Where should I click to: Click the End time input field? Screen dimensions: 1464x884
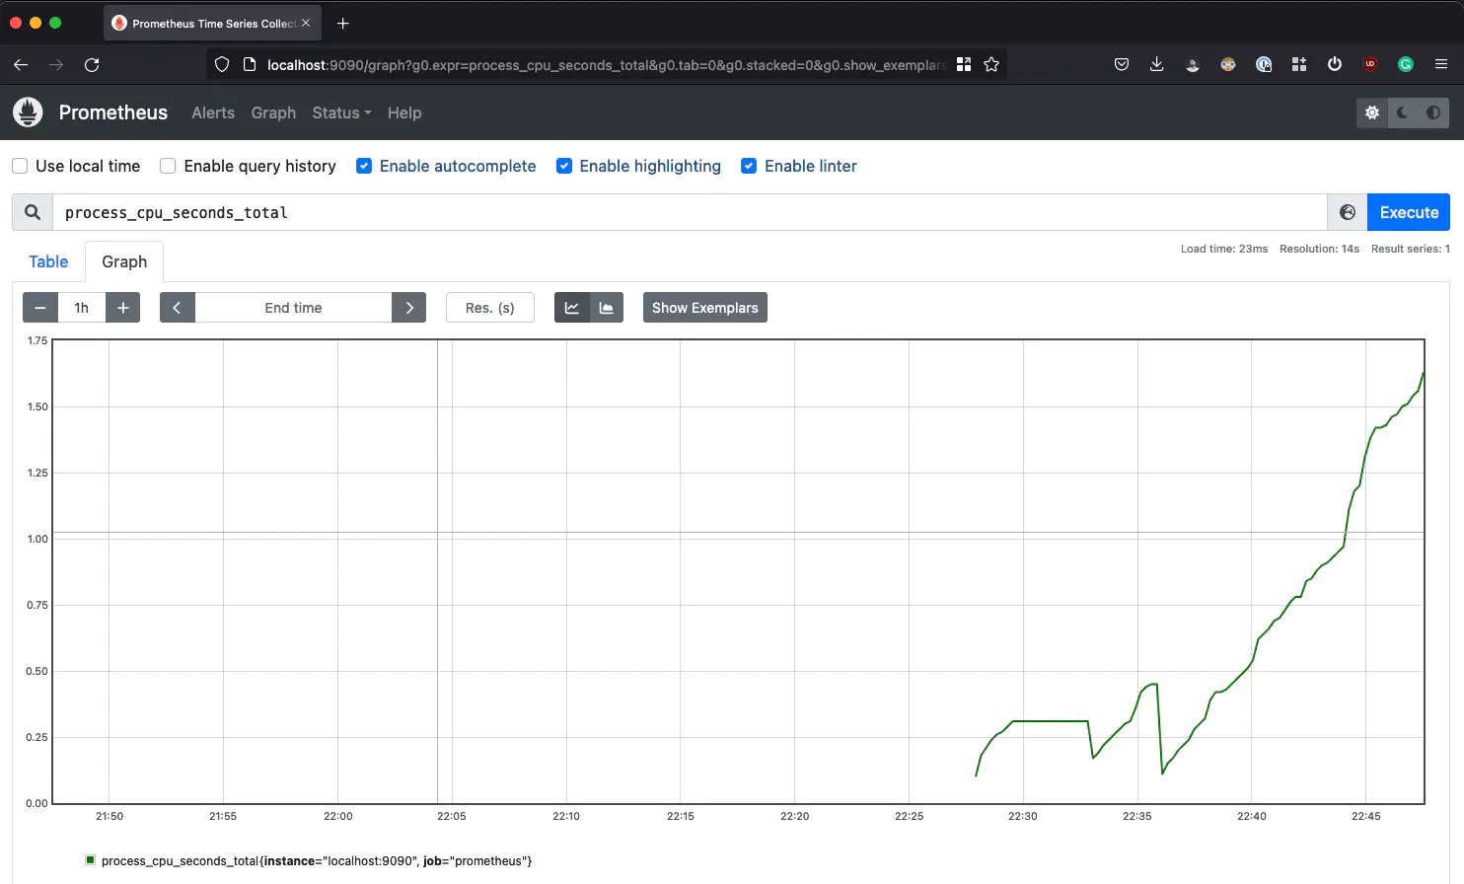(293, 308)
